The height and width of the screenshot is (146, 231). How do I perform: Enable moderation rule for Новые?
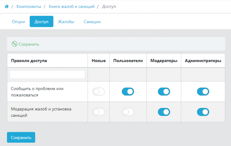coord(98,112)
